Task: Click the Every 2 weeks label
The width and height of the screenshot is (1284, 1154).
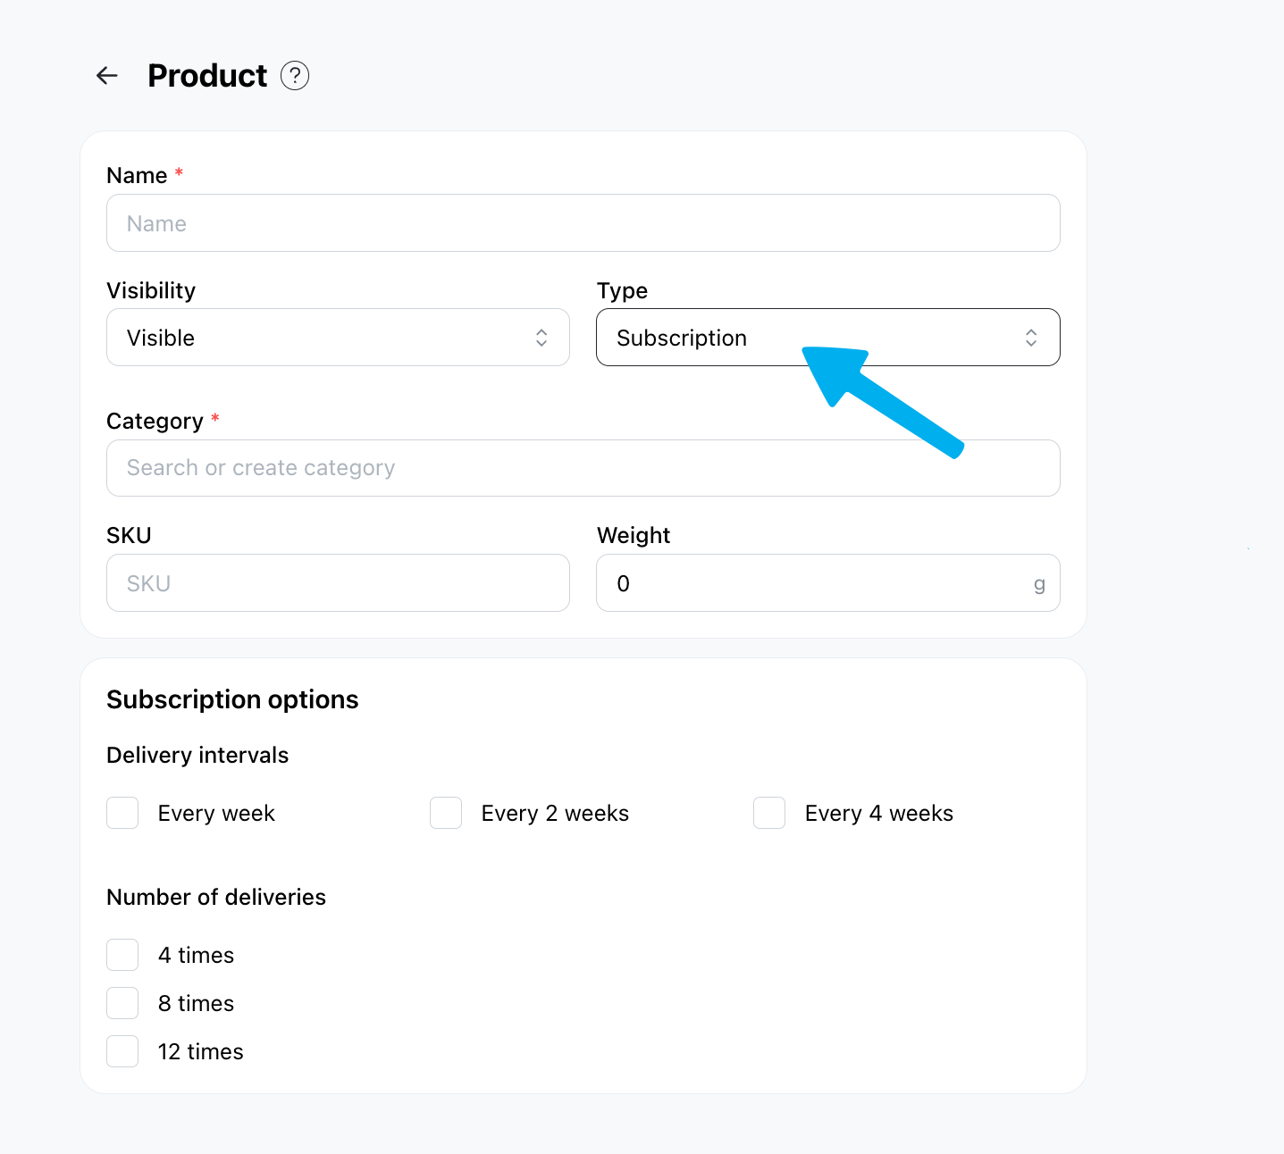Action: coord(555,814)
